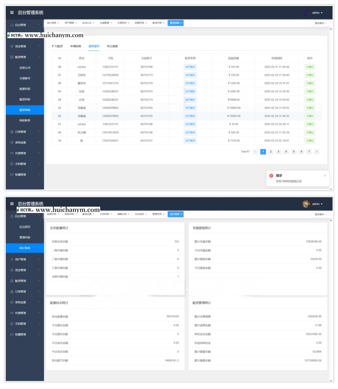The height and width of the screenshot is (389, 338).
Task: Select the 终止操盘 sub-tab
Action: [112, 46]
